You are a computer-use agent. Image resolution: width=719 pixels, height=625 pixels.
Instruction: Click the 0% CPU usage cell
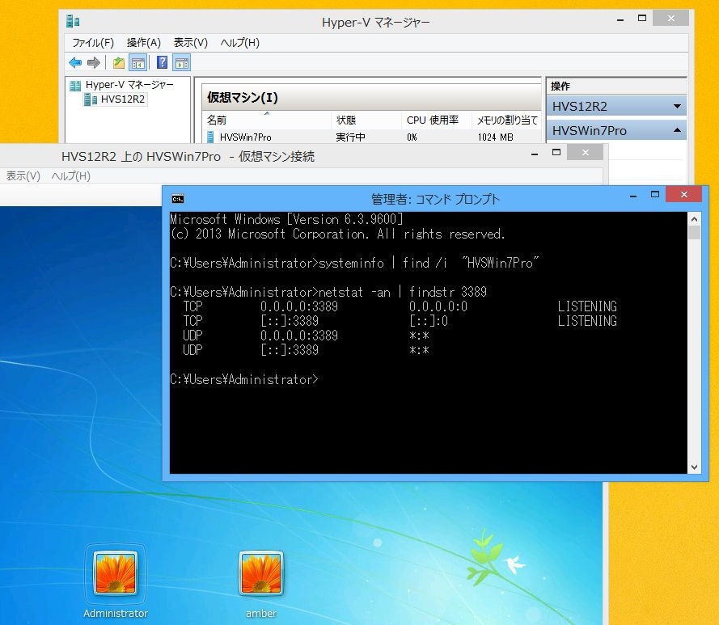(412, 137)
